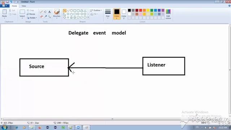Open the Windows Start button
231x130 pixels.
pos(4,127)
